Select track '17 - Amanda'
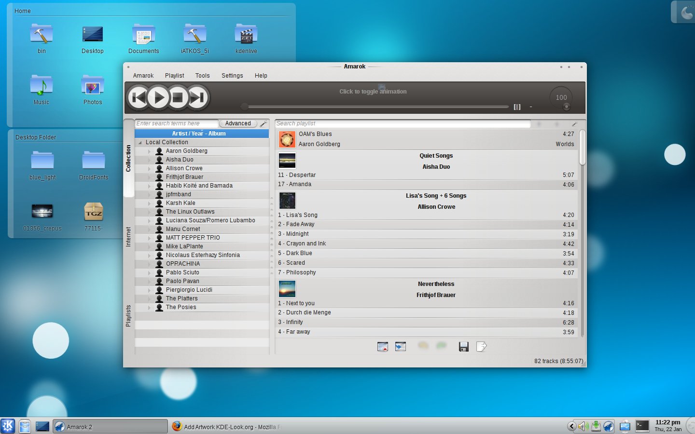The height and width of the screenshot is (434, 695). point(427,184)
